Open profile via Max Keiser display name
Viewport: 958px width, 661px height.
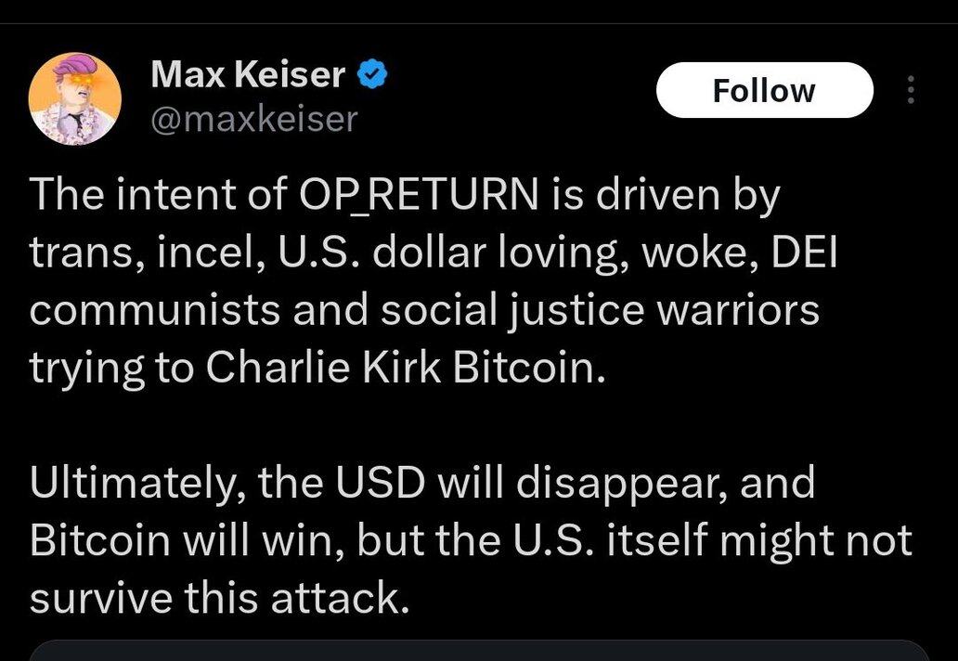248,74
